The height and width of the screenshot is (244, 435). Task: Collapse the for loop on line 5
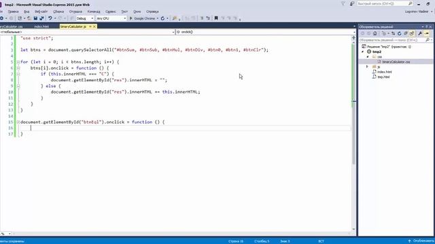tap(18, 62)
